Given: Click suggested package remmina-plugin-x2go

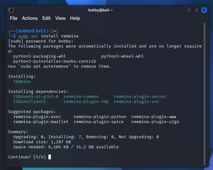Looking at the screenshot, I should (155, 122).
